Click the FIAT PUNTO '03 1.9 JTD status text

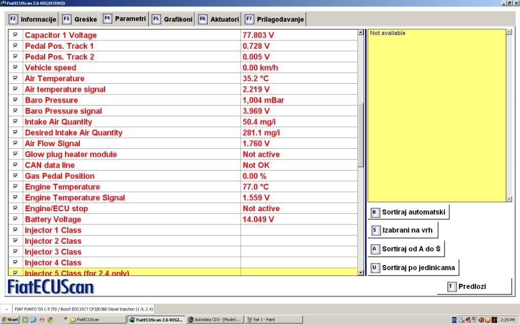pyautogui.click(x=84, y=309)
